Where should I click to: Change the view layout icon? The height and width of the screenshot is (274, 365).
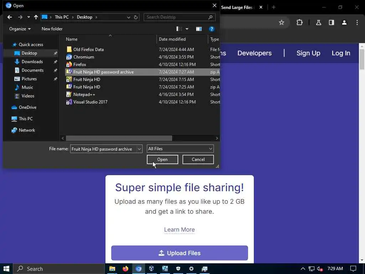(x=179, y=29)
